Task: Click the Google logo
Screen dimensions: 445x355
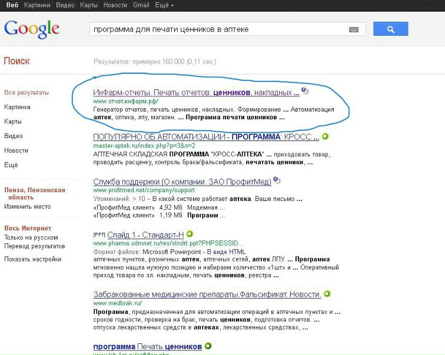Action: tap(32, 28)
